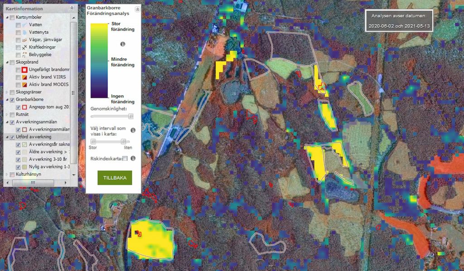
Task: Click the interval slider handle nearest "liten"
Action: (x=124, y=141)
